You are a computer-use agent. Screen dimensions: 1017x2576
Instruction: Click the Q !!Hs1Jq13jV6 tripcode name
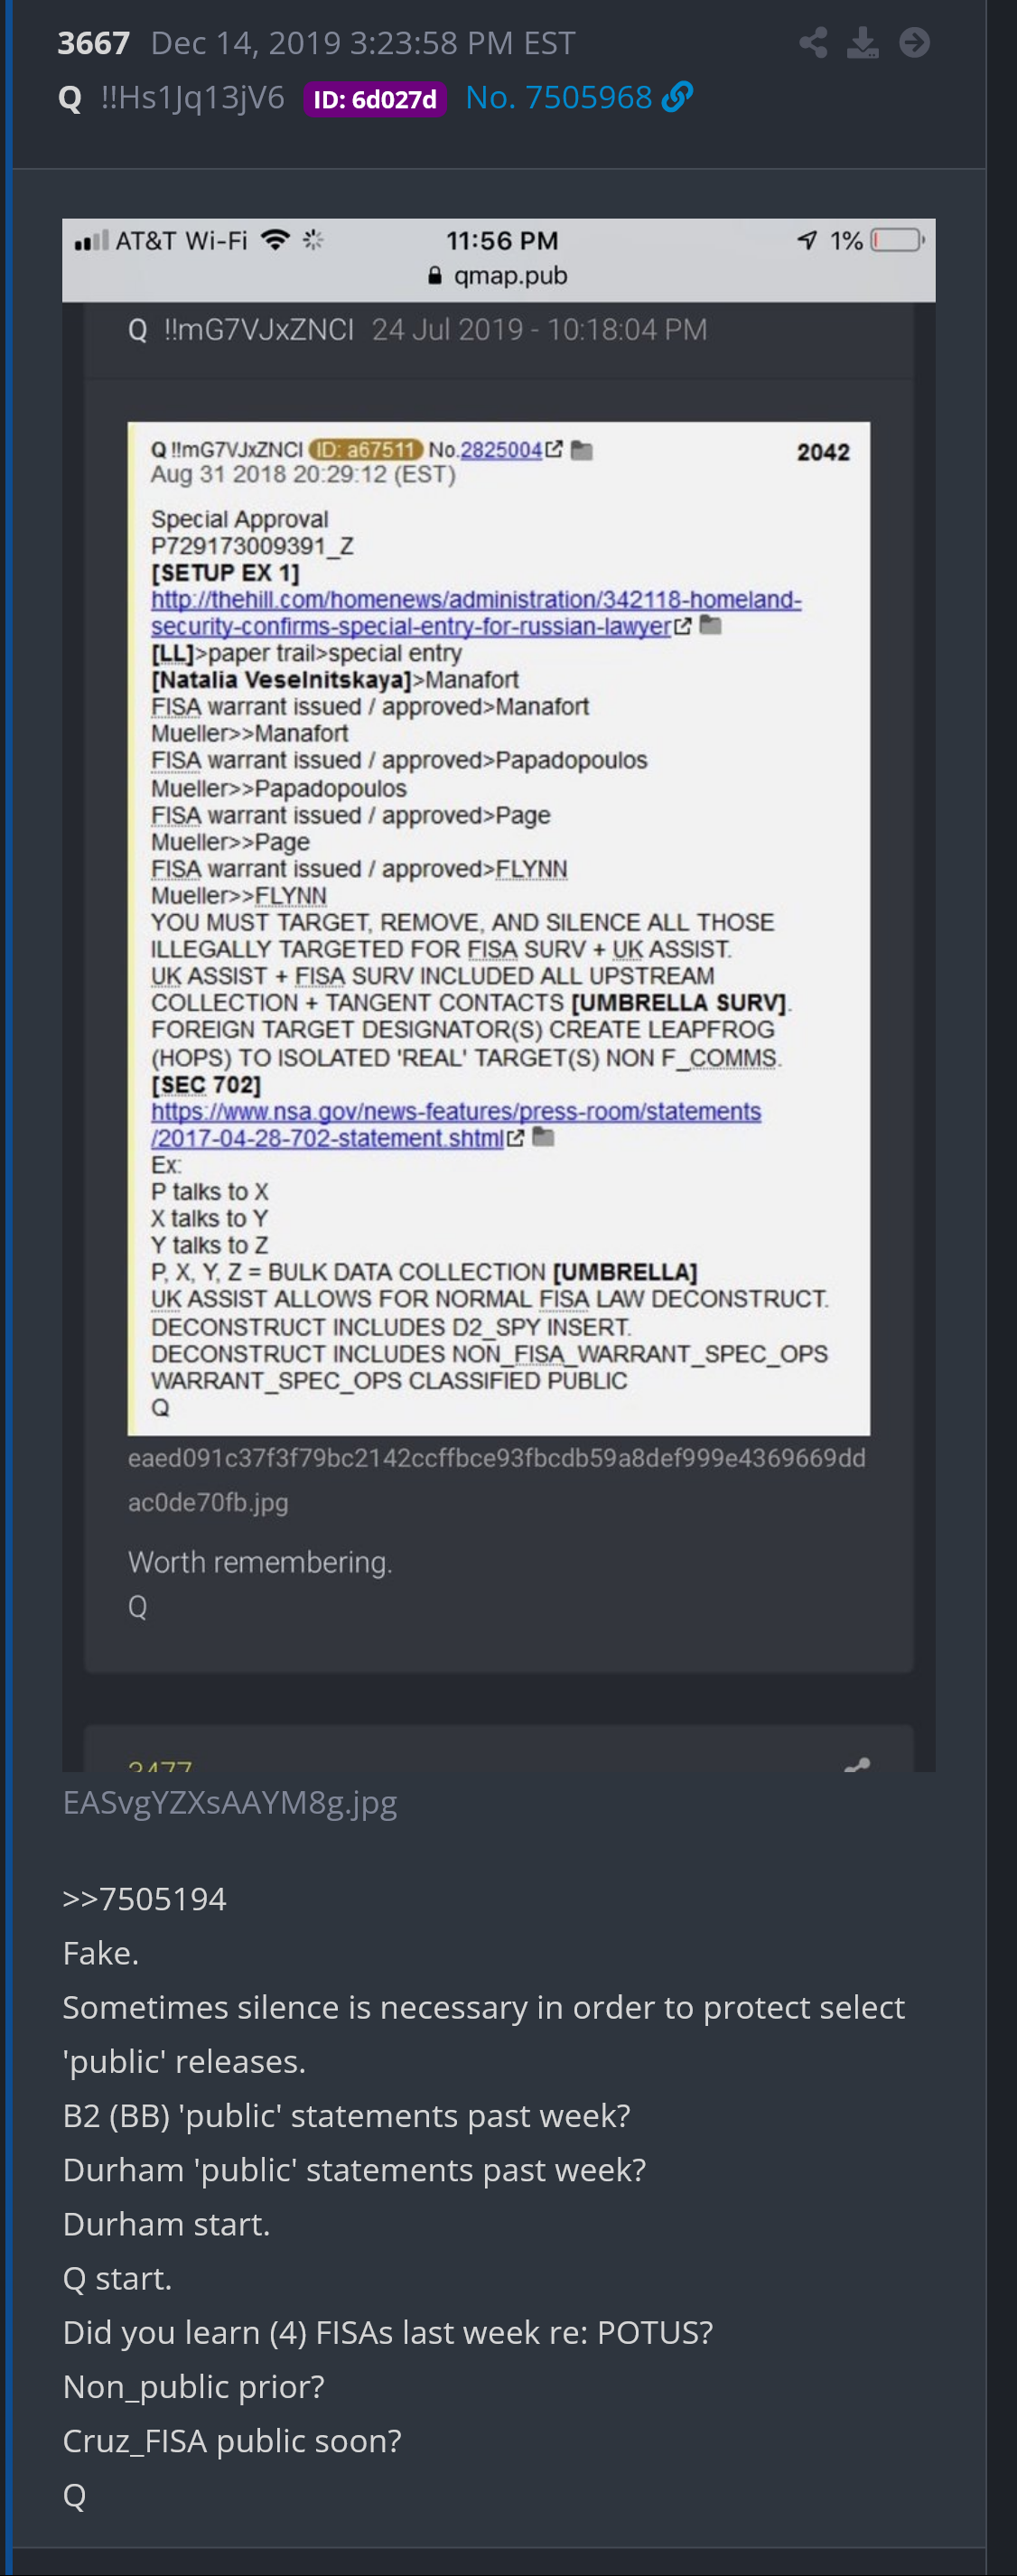click(x=171, y=97)
